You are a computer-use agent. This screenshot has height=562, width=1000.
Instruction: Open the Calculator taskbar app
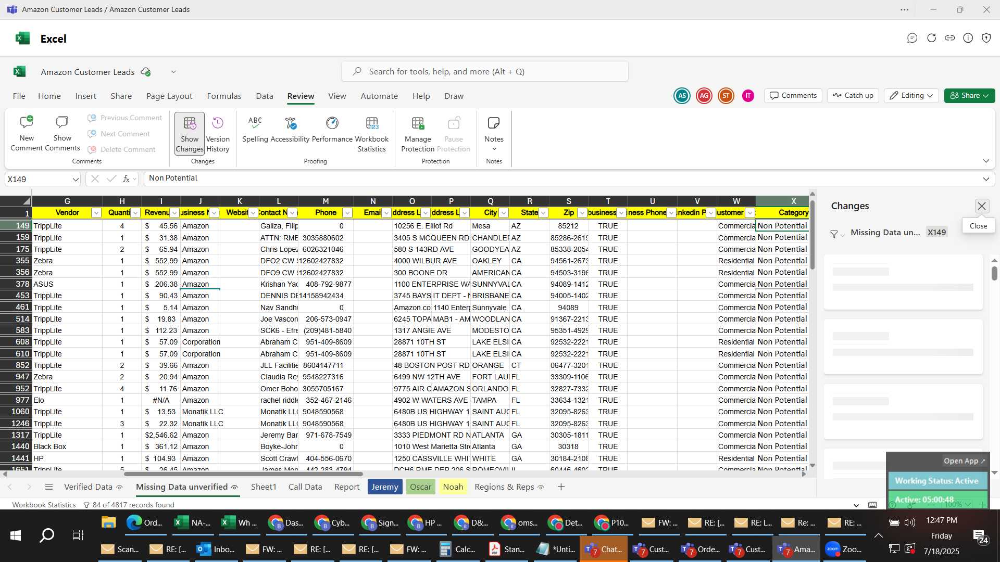point(457,550)
